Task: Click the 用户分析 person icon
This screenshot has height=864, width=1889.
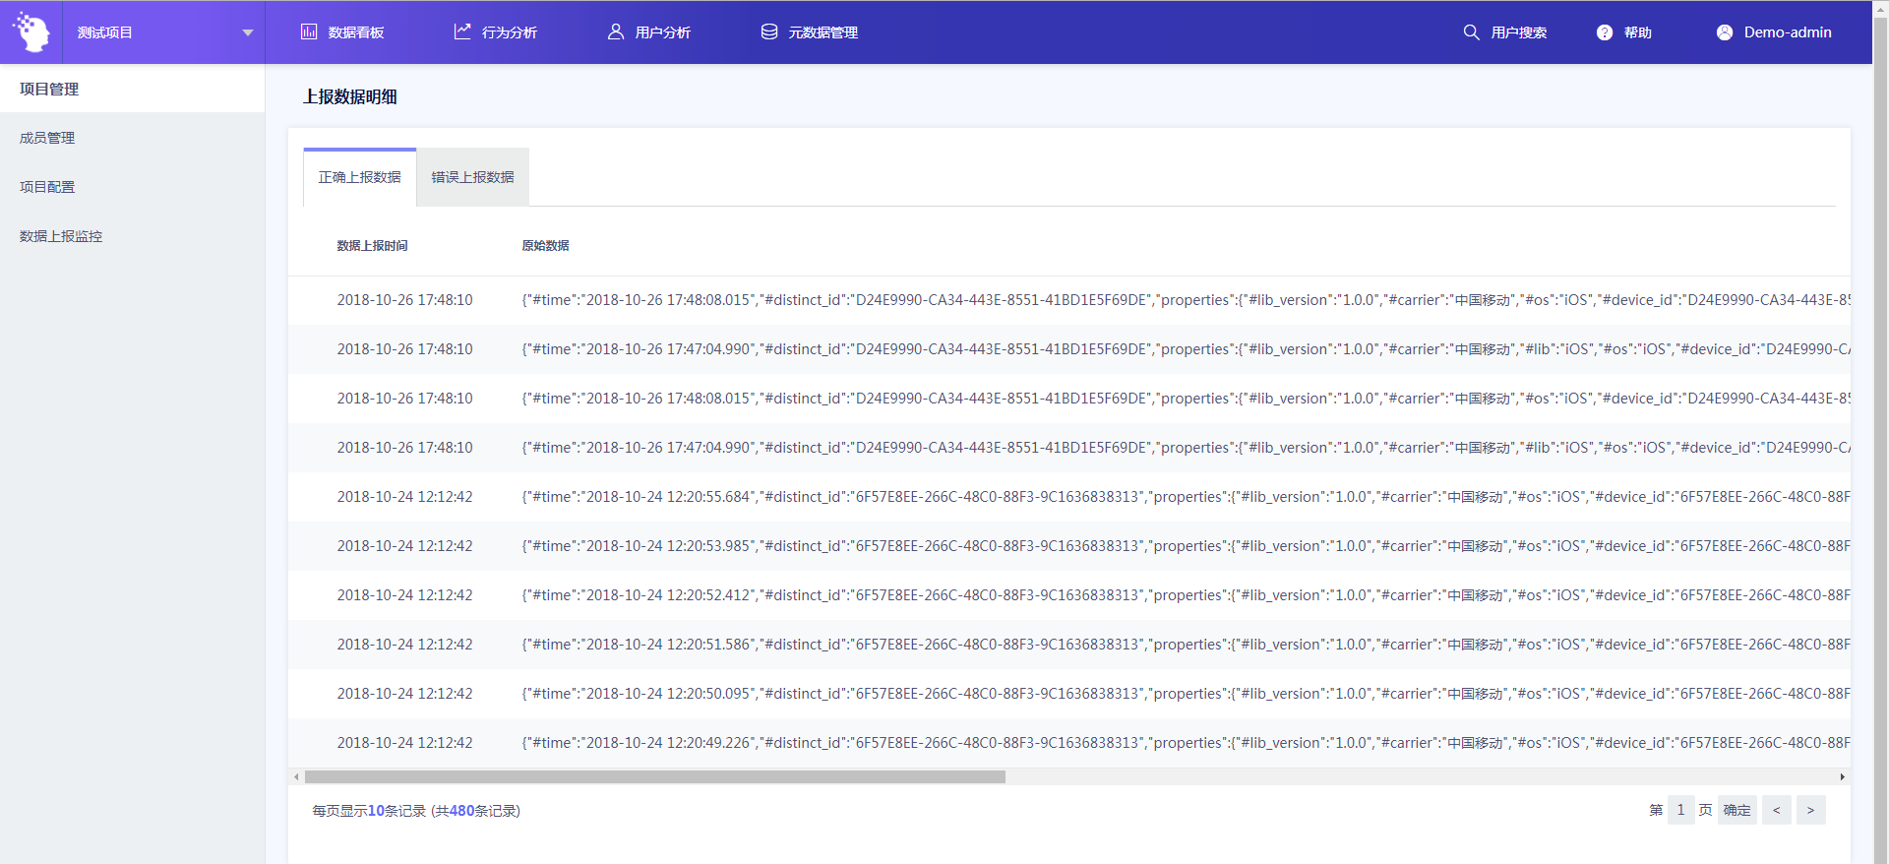Action: click(616, 31)
